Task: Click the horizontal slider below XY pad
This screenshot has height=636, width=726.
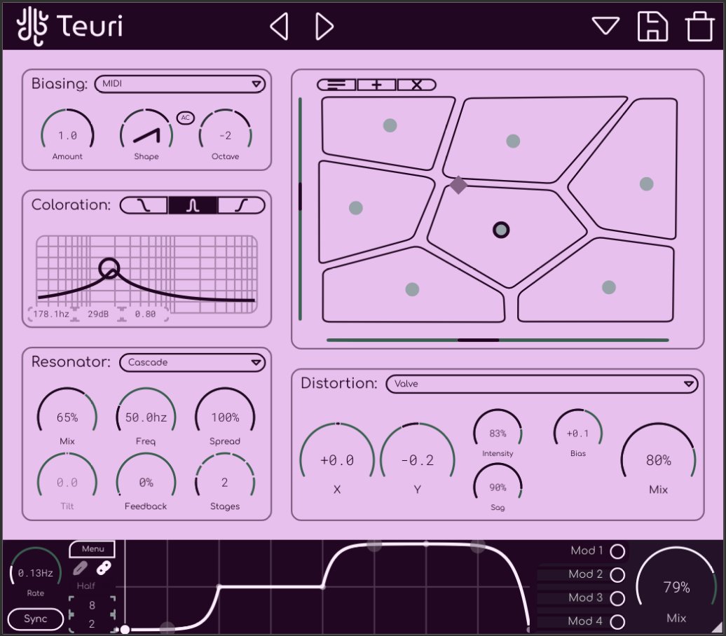Action: click(498, 340)
